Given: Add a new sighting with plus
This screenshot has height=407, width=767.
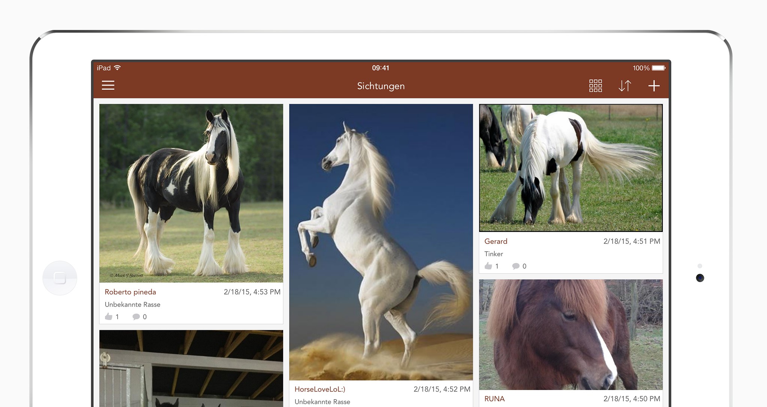Looking at the screenshot, I should point(654,86).
